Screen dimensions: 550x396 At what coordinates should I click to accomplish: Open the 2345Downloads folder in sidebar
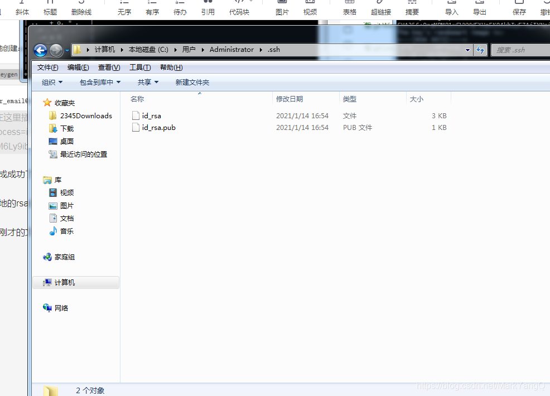pos(86,116)
